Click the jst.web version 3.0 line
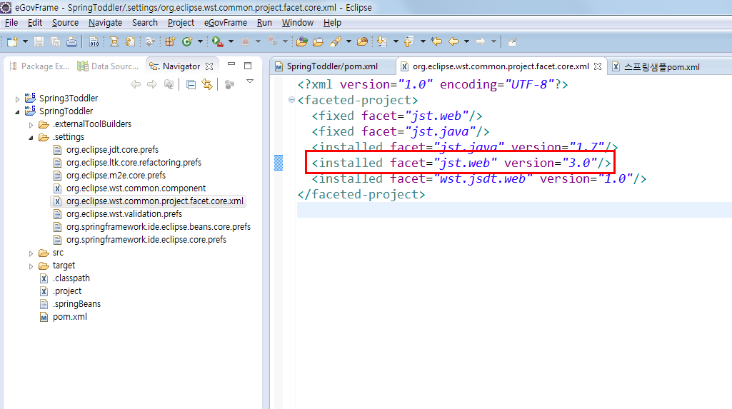Viewport: 732px width, 409px height. (461, 163)
